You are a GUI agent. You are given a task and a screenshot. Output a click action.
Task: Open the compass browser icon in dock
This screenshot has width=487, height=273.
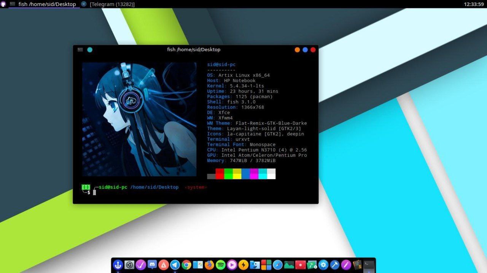click(278, 265)
